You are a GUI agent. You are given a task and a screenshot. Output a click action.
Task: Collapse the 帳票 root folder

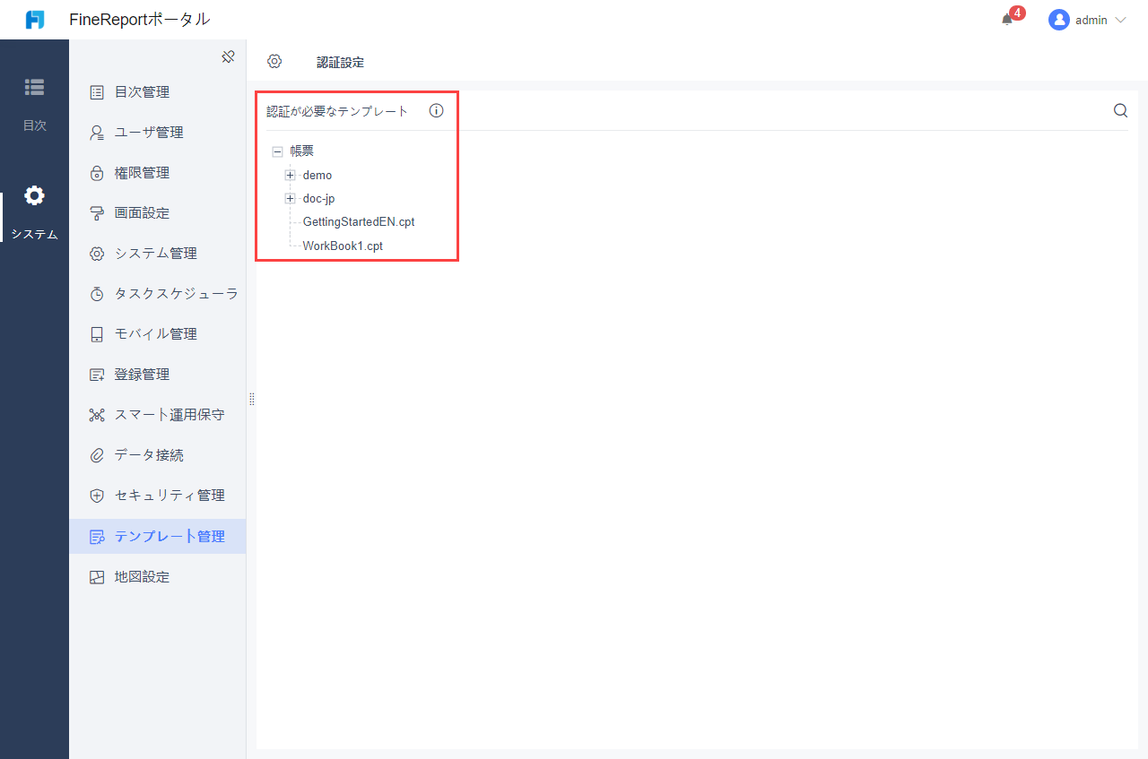coord(277,151)
